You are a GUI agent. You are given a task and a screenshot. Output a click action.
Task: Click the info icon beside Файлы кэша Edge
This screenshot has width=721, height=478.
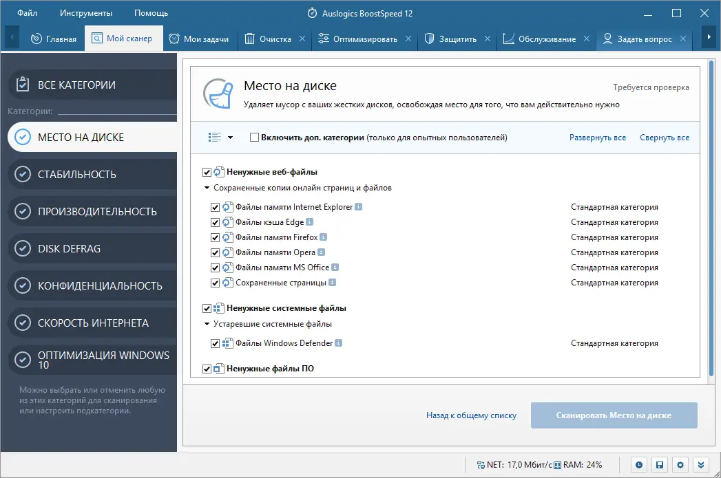tap(310, 222)
